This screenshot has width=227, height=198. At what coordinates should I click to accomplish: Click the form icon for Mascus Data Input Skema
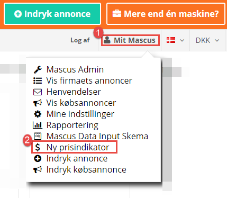pos(38,136)
